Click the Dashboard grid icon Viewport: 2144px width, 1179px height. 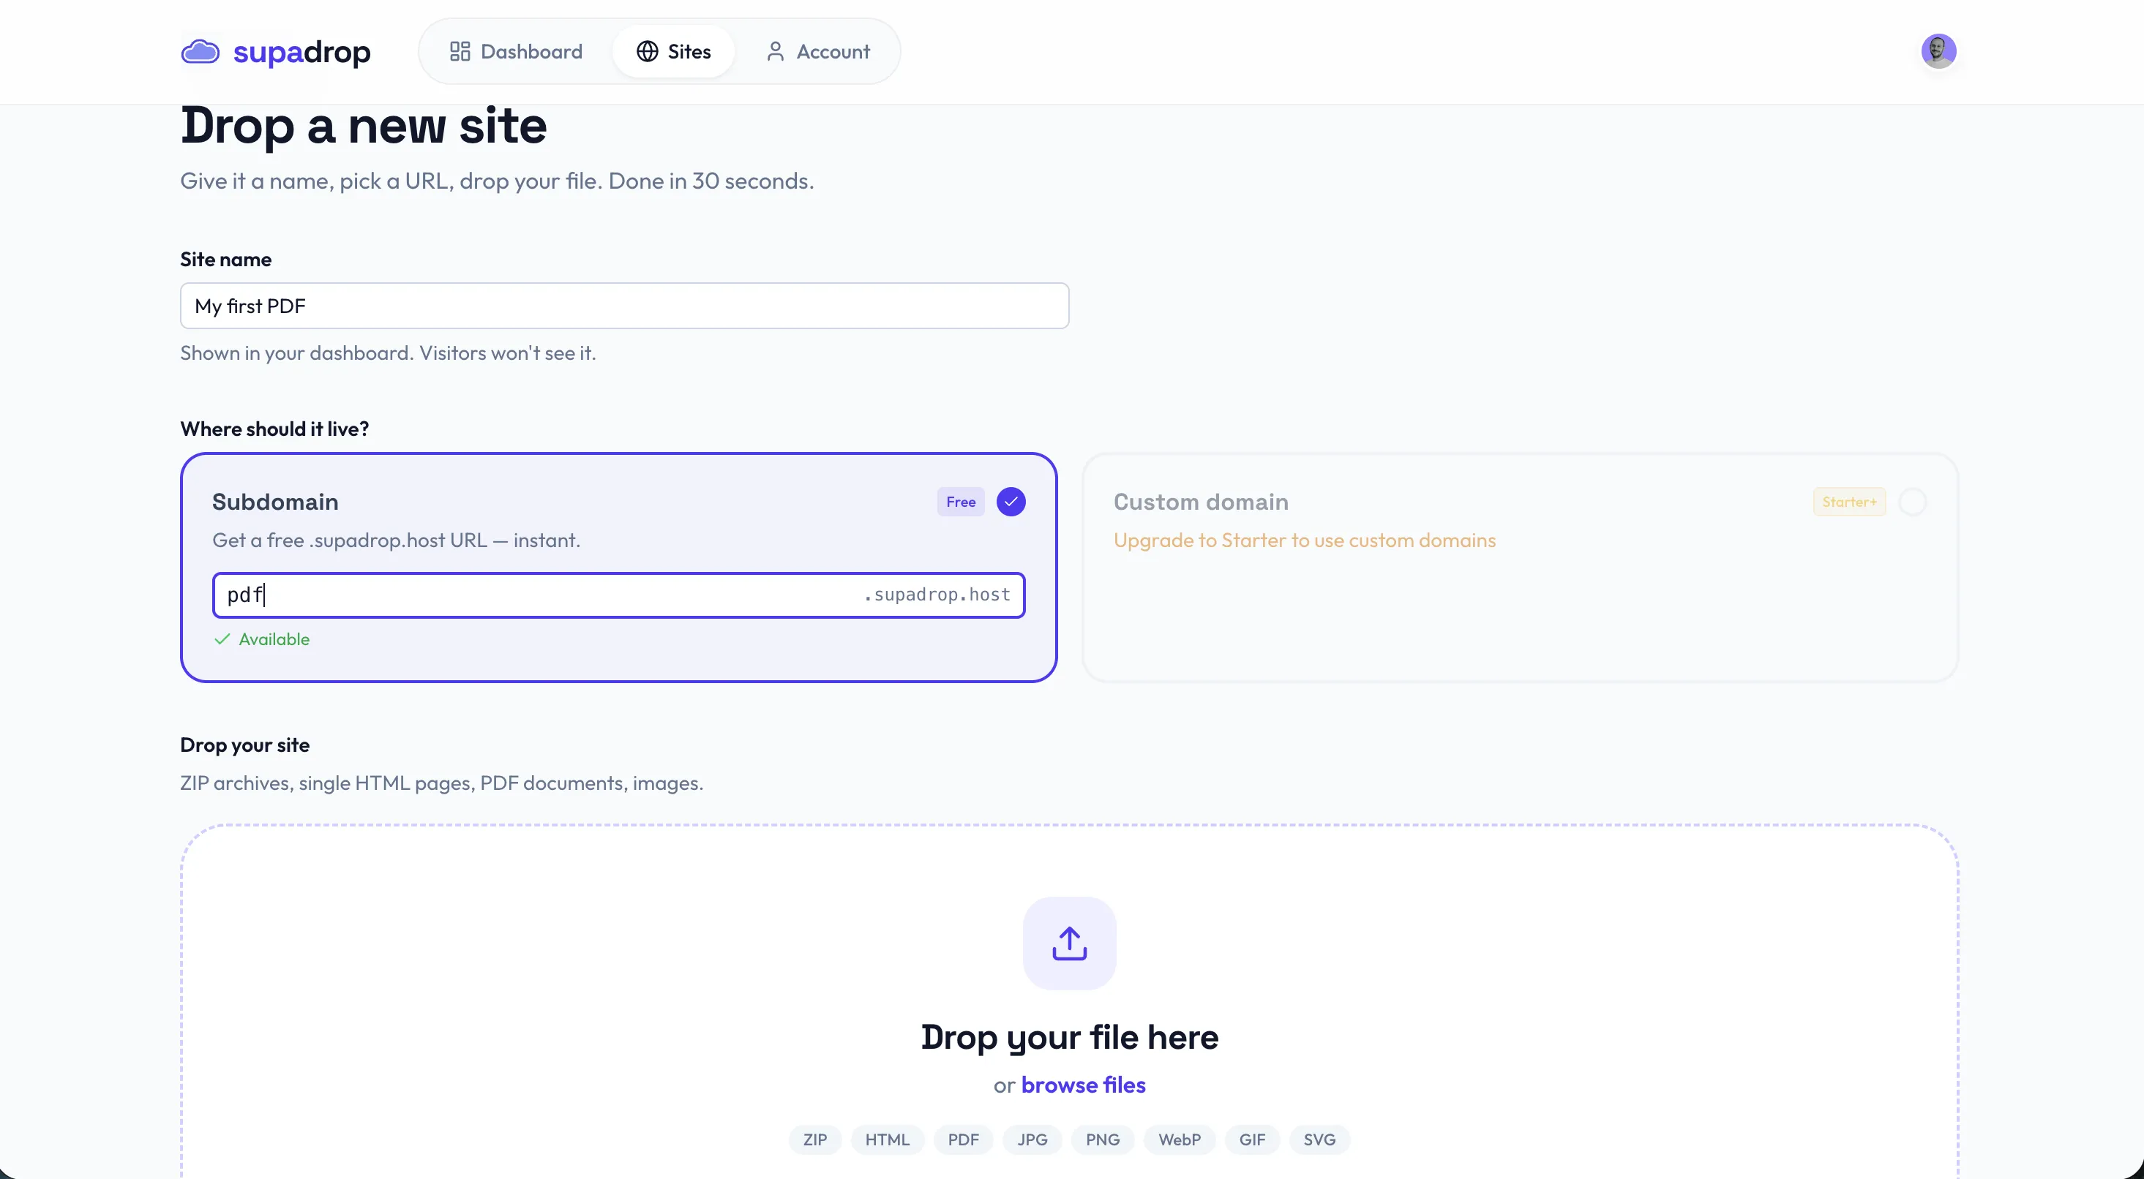click(x=460, y=52)
